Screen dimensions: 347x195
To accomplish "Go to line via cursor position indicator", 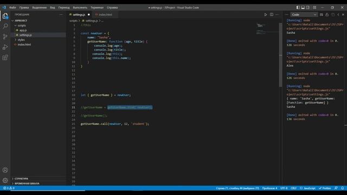I will click(237, 188).
